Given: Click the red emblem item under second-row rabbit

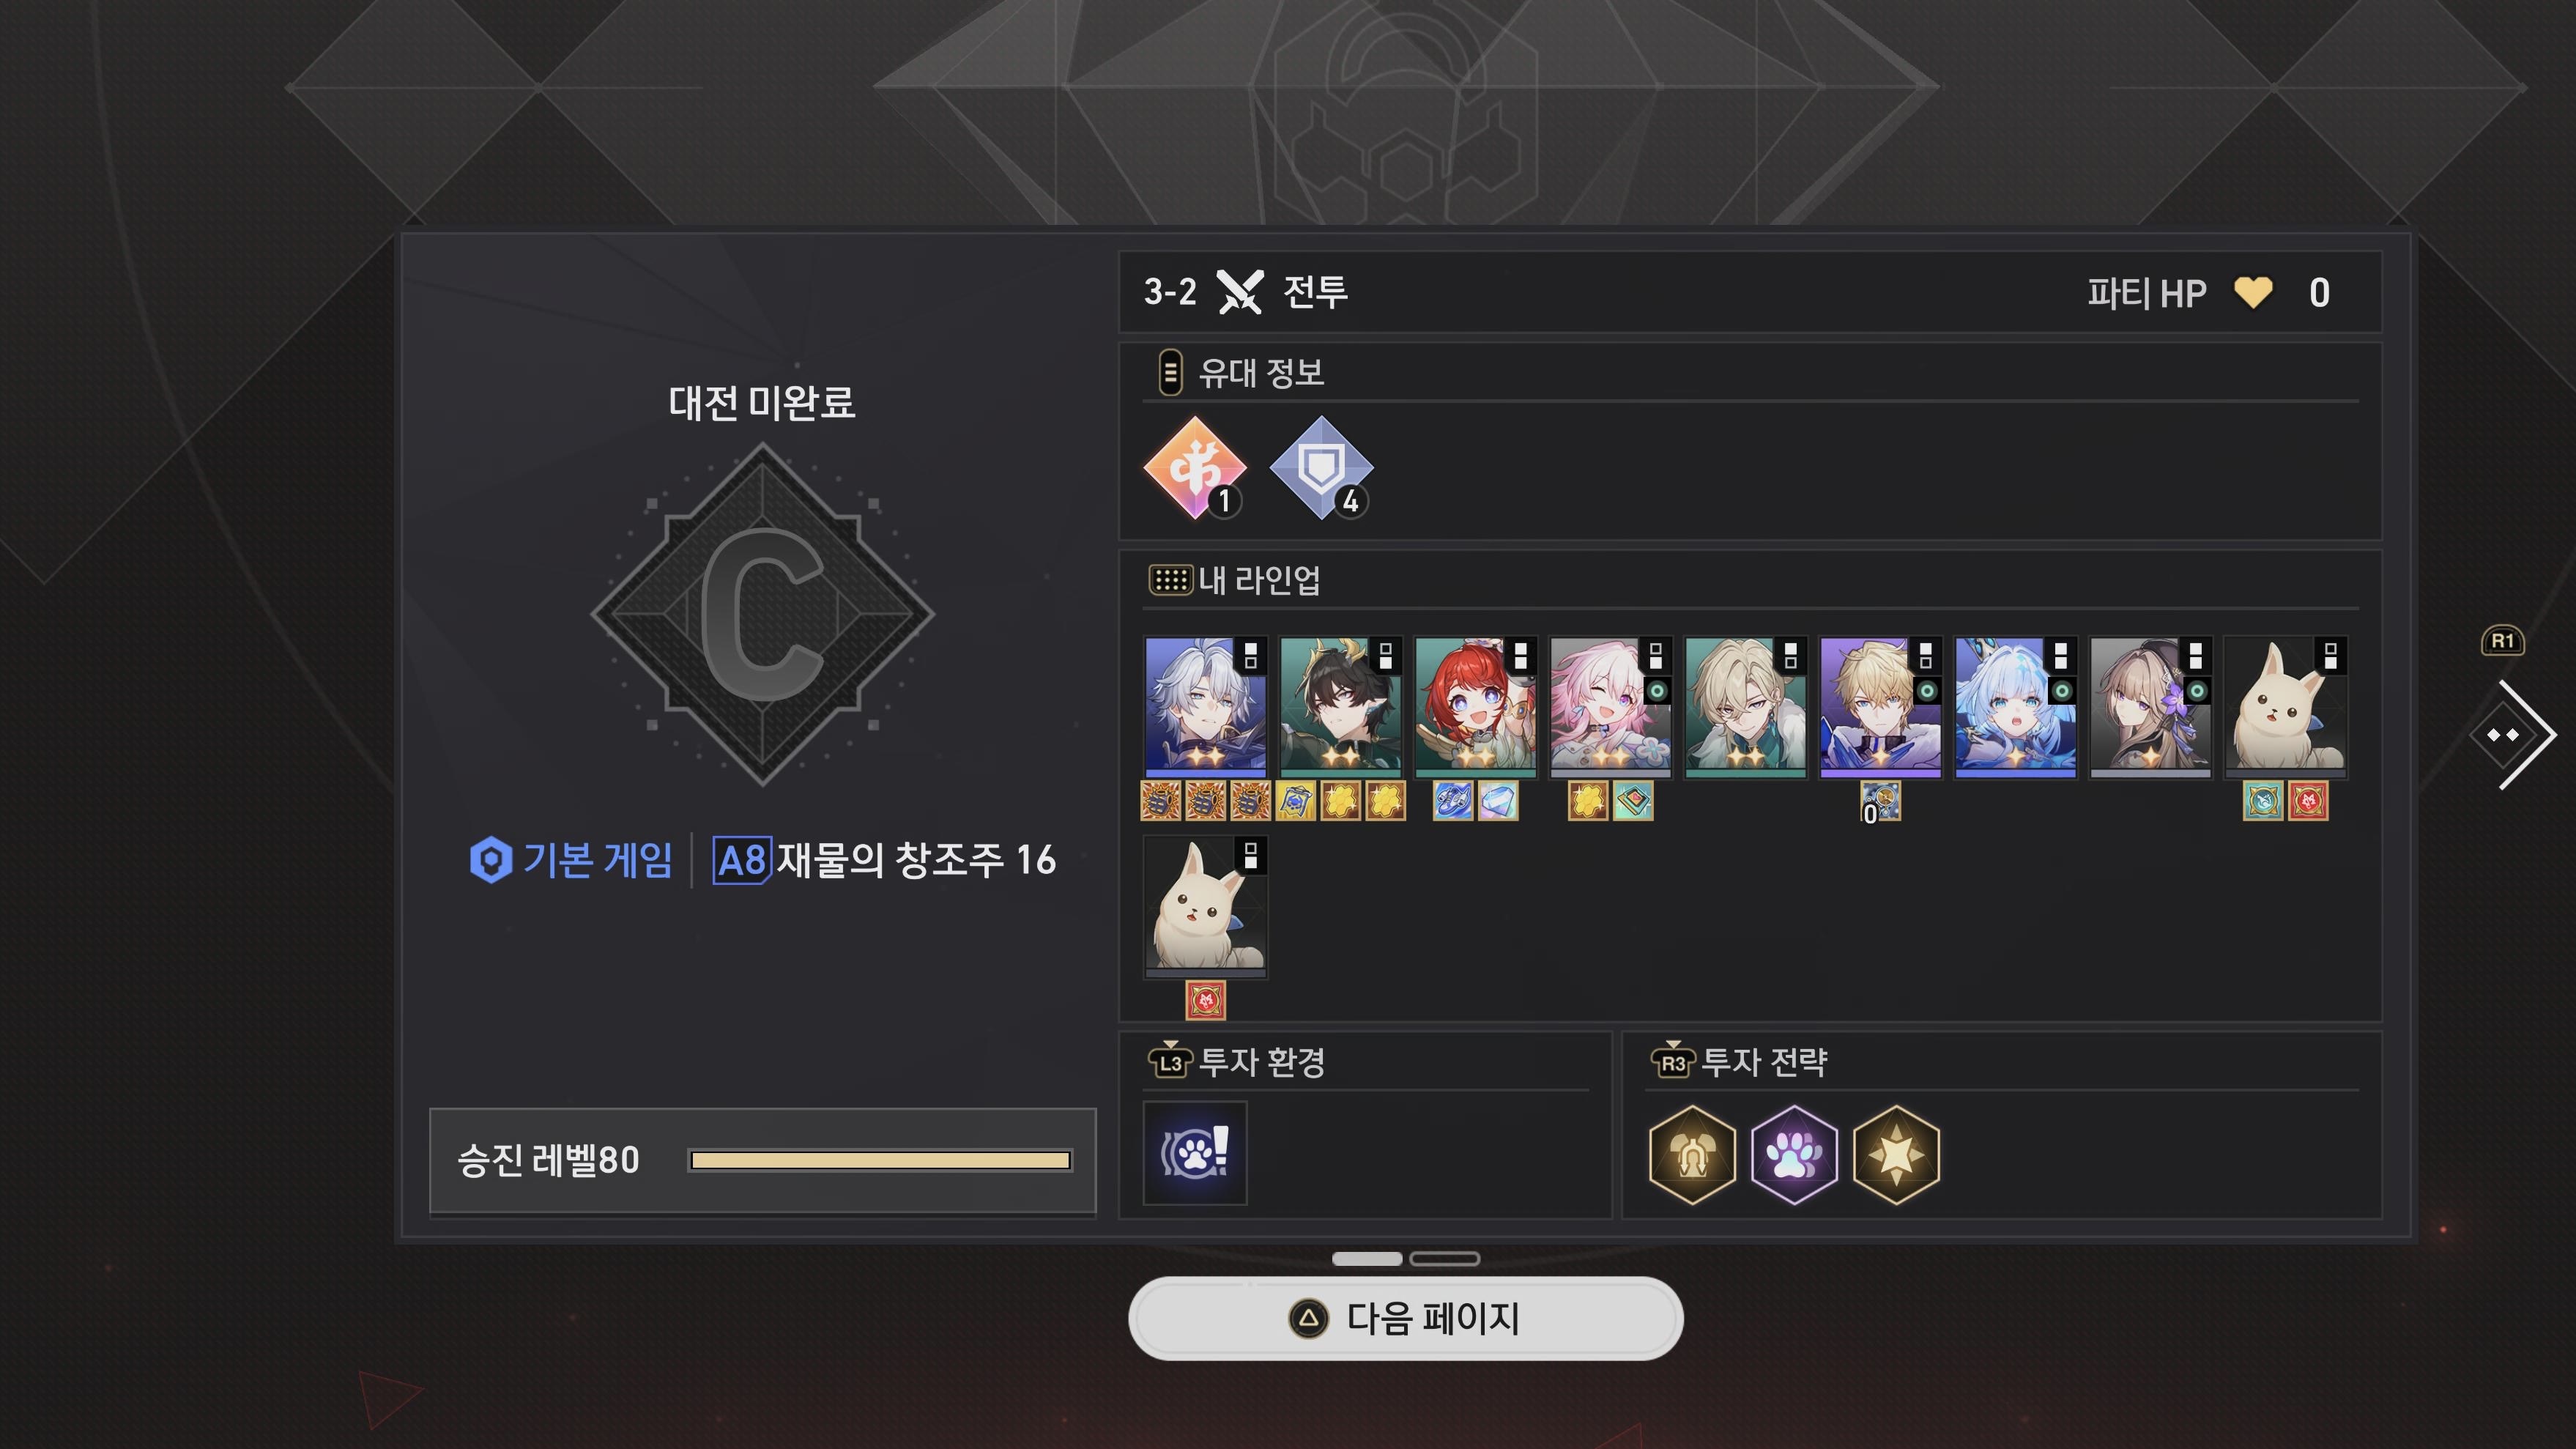Looking at the screenshot, I should coord(1205,1000).
